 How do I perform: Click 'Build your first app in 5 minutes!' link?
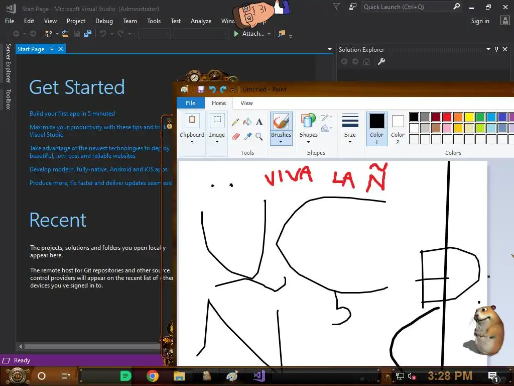tap(72, 114)
